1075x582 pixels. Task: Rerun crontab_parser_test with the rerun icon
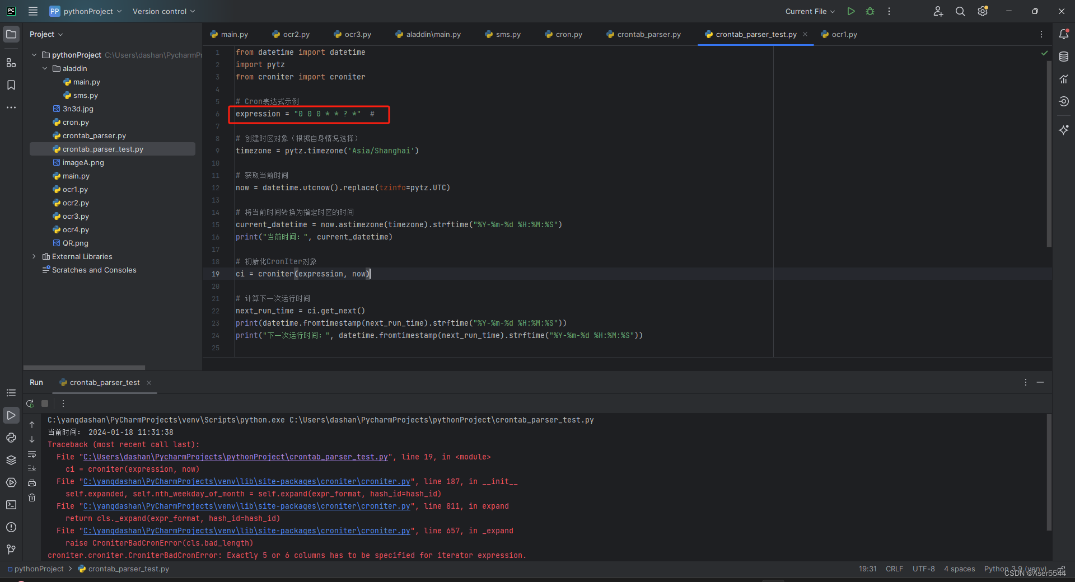pyautogui.click(x=30, y=403)
